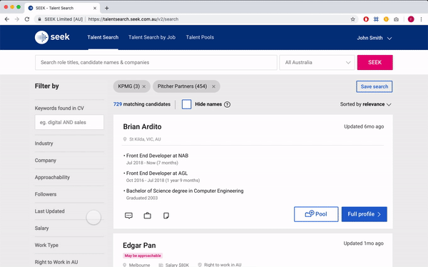This screenshot has height=267, width=428.
Task: Click the site lock icon
Action: [39, 19]
